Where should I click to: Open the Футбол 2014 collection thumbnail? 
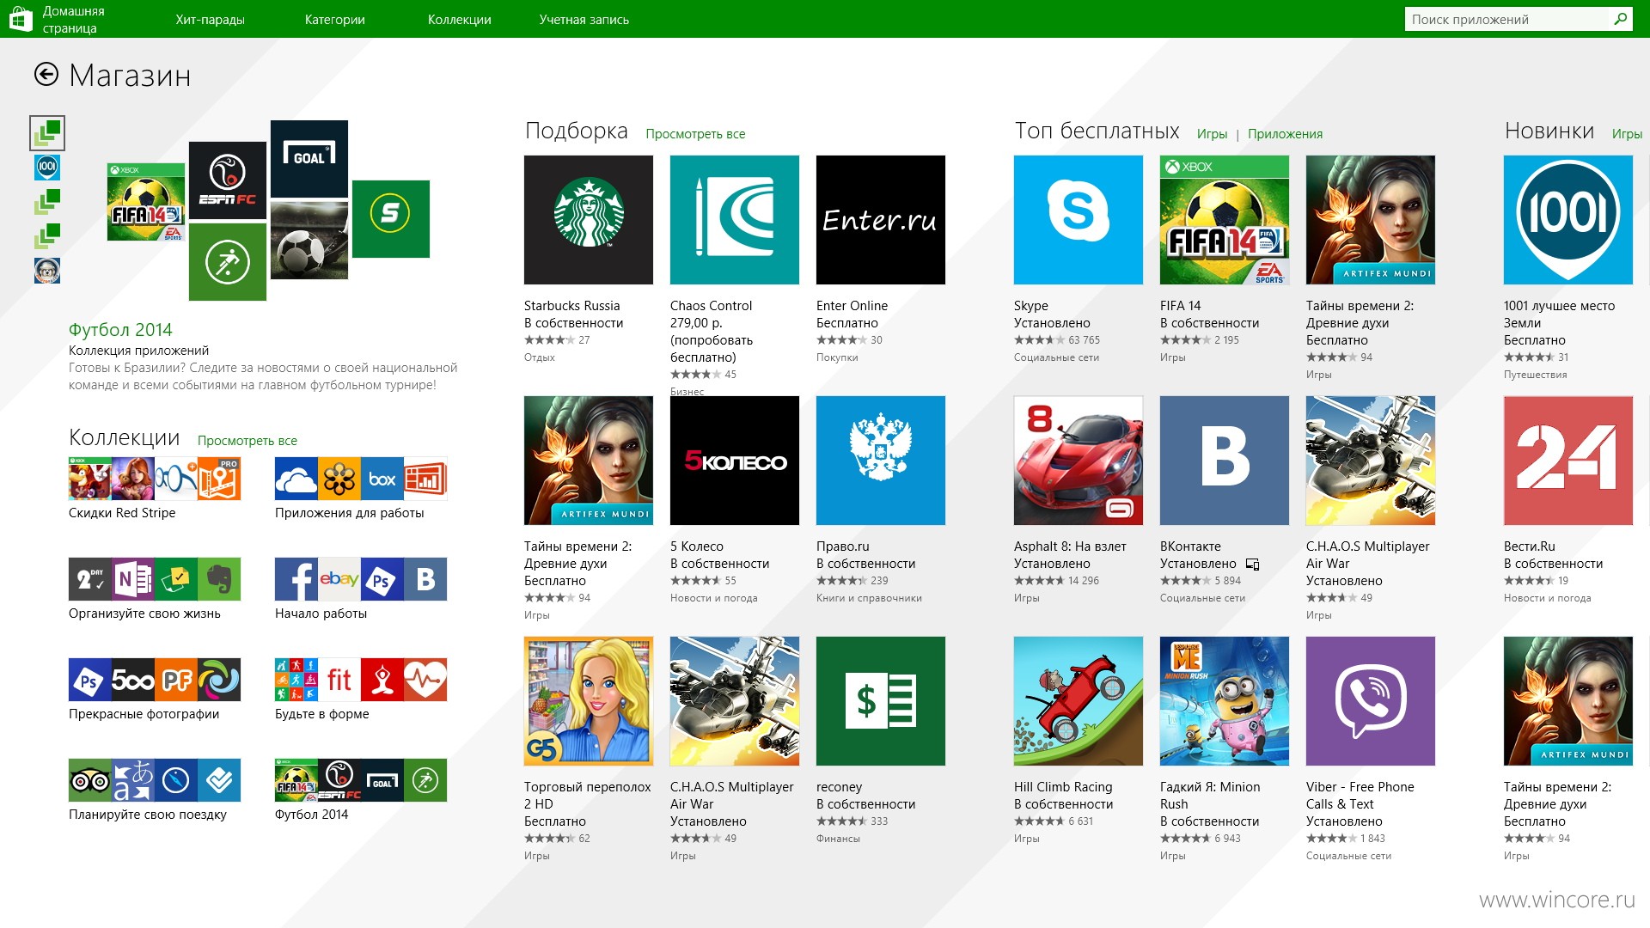pos(361,780)
